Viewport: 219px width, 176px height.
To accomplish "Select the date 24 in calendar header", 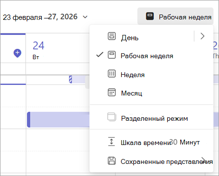I will [x=38, y=46].
